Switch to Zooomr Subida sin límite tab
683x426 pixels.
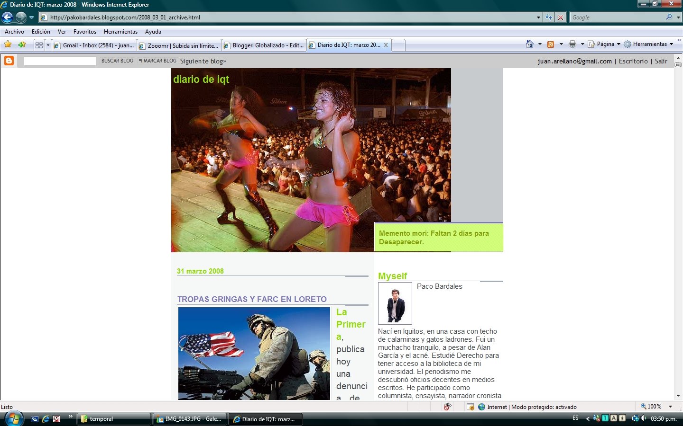pos(179,45)
